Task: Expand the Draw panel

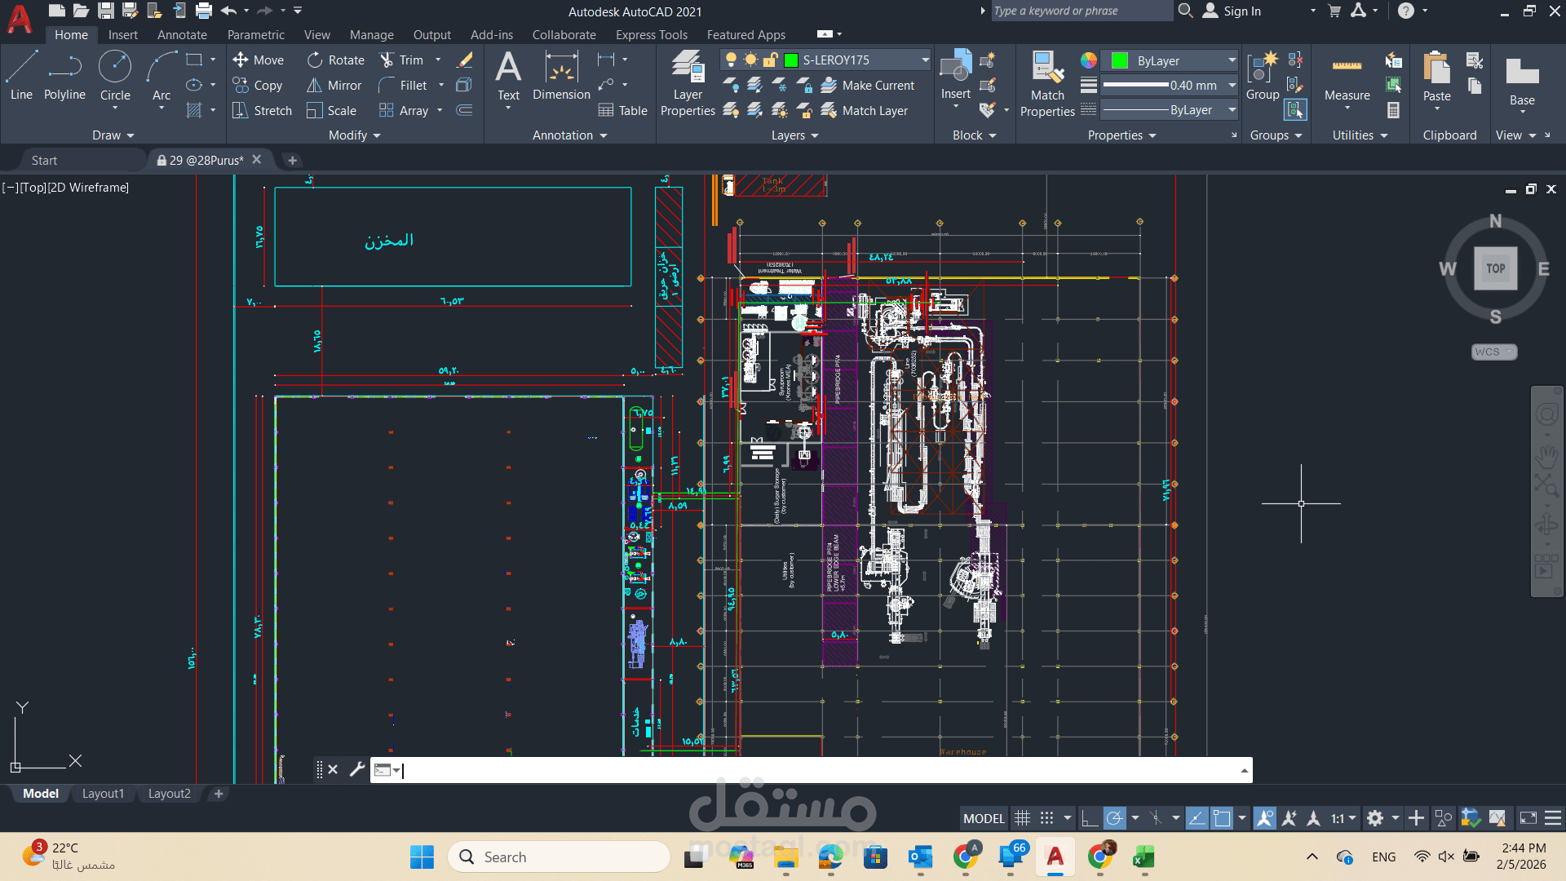Action: (x=113, y=135)
